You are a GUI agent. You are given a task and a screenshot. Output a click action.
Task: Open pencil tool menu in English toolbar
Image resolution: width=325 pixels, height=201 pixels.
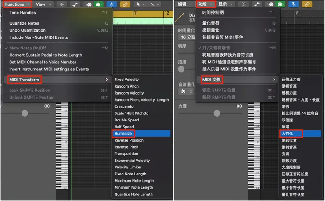pyautogui.click(x=155, y=4)
